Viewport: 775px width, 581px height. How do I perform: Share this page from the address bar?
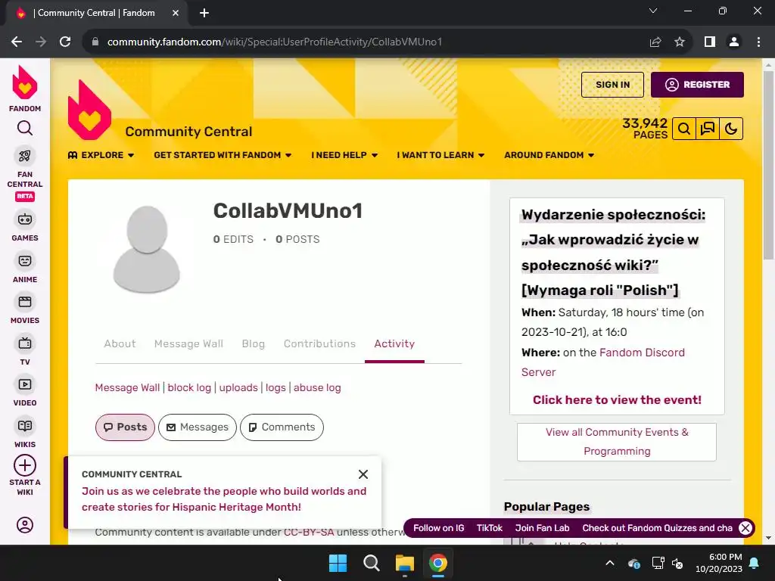655,42
